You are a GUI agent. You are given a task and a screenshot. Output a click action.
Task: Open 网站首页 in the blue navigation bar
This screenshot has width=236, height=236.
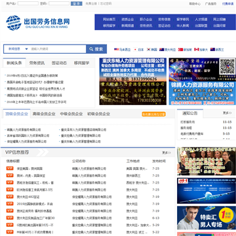pos(109,19)
